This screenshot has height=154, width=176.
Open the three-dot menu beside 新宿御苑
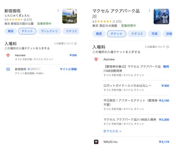pos(58,11)
